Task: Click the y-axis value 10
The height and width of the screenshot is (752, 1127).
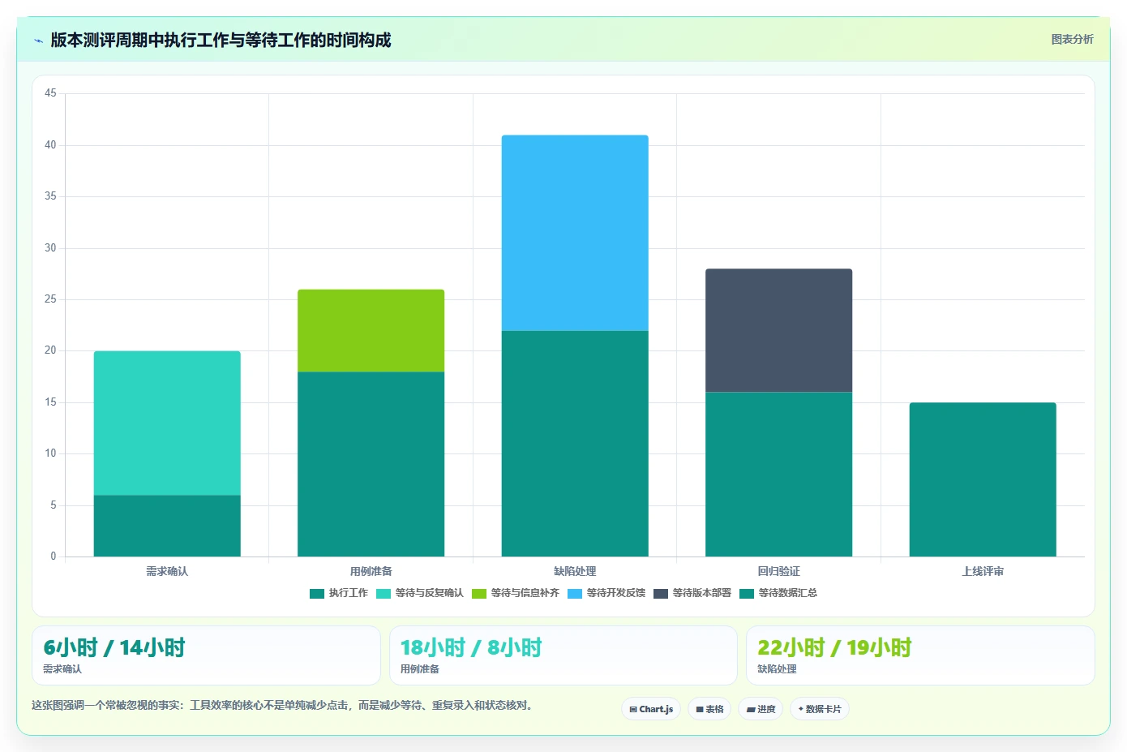Action: coord(50,453)
